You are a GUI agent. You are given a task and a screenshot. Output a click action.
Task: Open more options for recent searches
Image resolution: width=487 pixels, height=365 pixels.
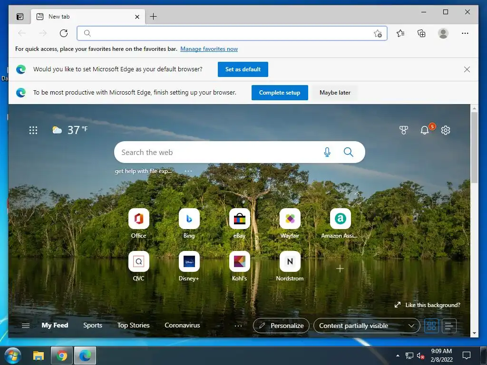pyautogui.click(x=188, y=171)
